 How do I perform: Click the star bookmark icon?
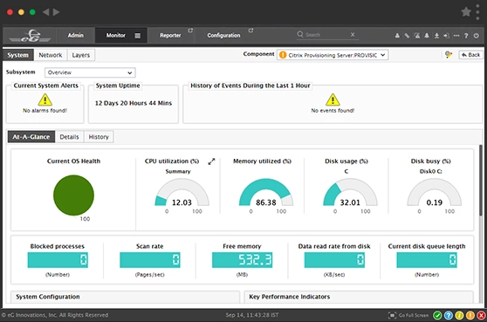pos(466,12)
